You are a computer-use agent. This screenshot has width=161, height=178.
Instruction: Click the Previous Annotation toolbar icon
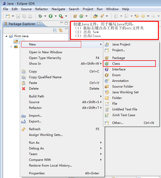(x=126, y=16)
